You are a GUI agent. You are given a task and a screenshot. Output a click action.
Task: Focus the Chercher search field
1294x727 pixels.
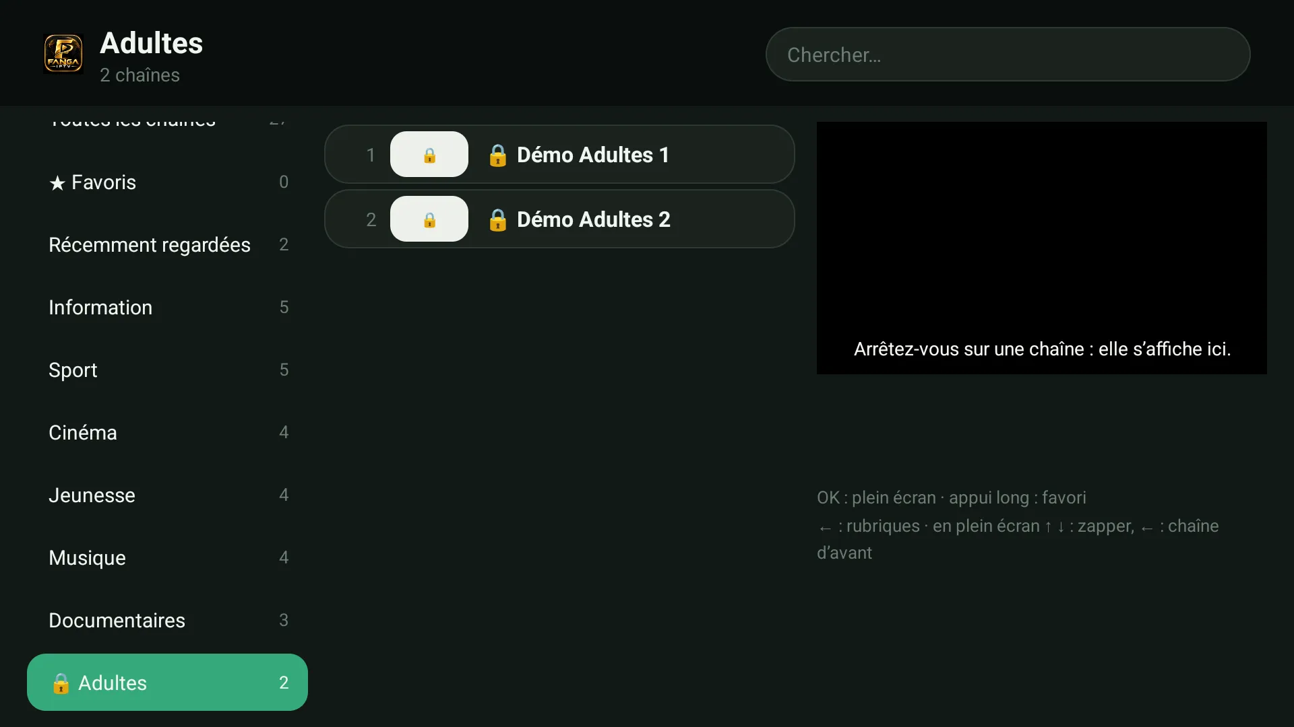1008,54
